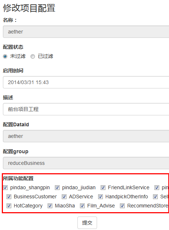Click the 配置DataId field
The width and height of the screenshot is (169, 230).
86,136
